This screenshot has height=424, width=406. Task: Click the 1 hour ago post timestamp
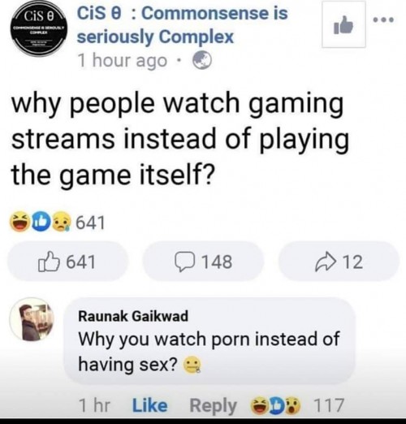tap(123, 60)
